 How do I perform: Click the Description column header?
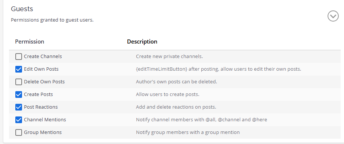point(142,42)
